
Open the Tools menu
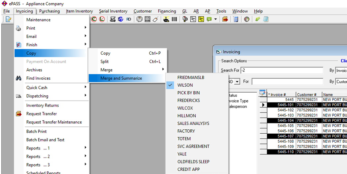click(x=221, y=11)
